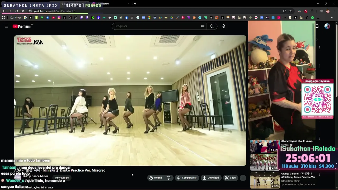
Task: Open the Miniskirt recommended video thumbnail
Action: pos(265,162)
